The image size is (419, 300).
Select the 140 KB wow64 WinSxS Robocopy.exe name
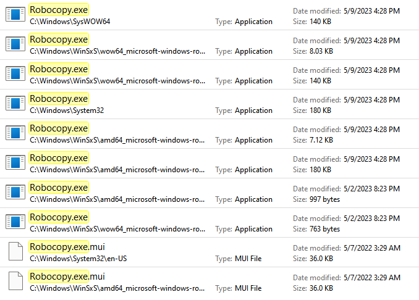pos(59,69)
